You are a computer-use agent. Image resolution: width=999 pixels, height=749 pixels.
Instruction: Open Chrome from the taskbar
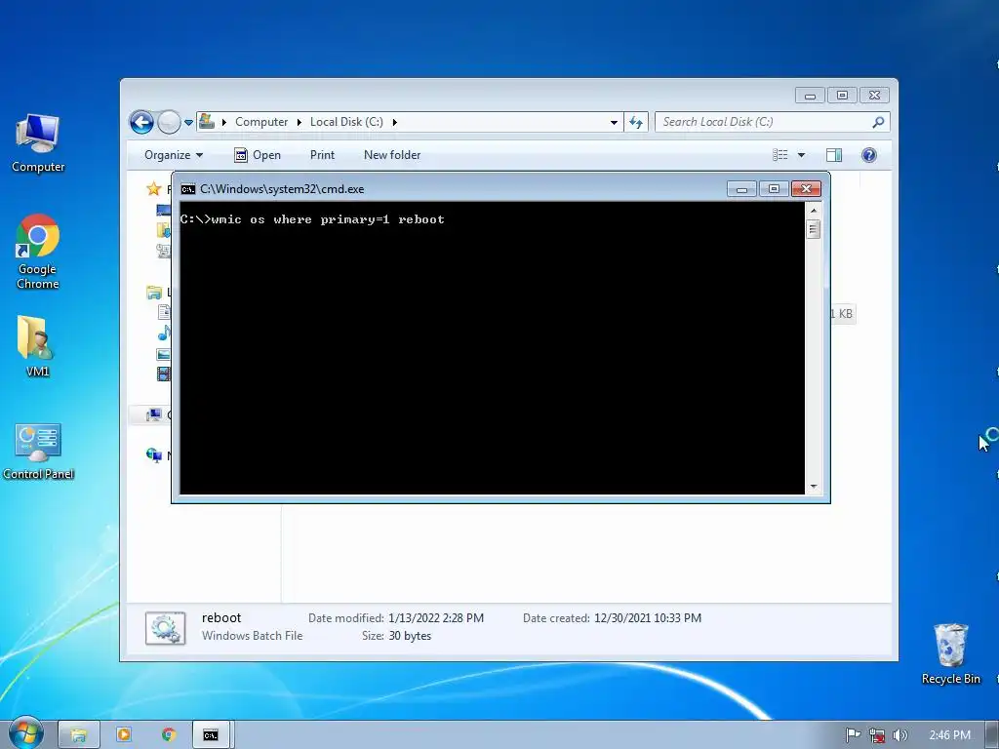[x=168, y=735]
